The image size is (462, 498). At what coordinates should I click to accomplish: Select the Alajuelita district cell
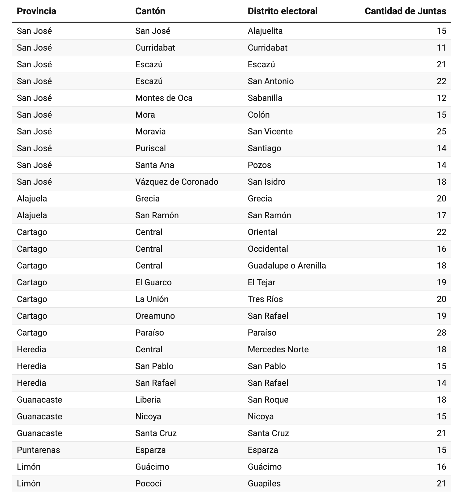click(265, 31)
